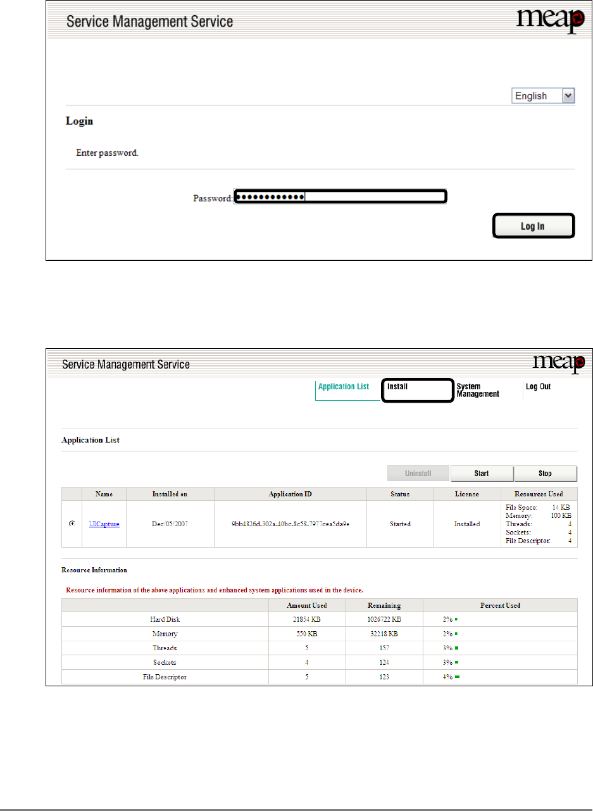This screenshot has height=811, width=593.
Task: Select the UICapture radio button
Action: click(x=72, y=524)
